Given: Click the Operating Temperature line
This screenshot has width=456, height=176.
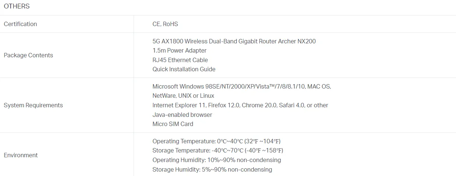Looking at the screenshot, I should coord(216,141).
